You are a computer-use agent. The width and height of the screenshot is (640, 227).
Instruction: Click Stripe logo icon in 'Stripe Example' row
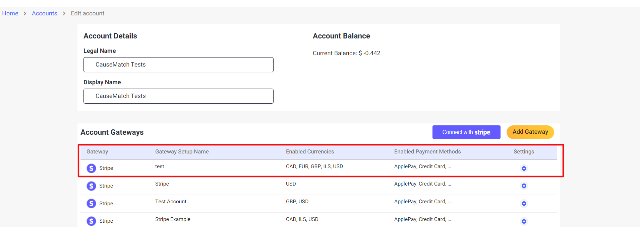[91, 221]
